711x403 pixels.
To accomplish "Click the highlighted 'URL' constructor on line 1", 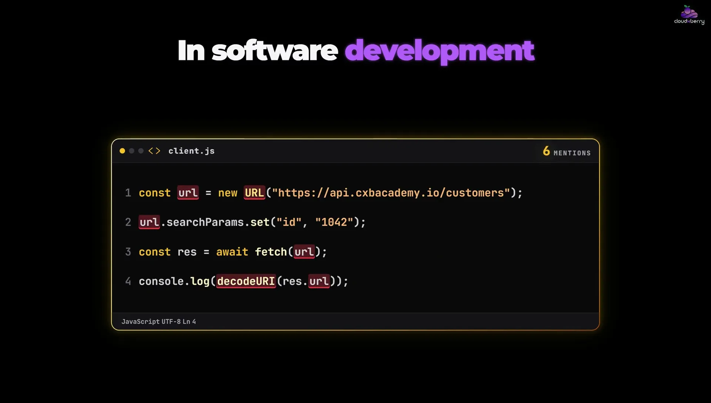I will [254, 193].
